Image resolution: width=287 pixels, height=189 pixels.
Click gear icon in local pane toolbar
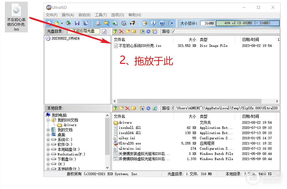148,108
